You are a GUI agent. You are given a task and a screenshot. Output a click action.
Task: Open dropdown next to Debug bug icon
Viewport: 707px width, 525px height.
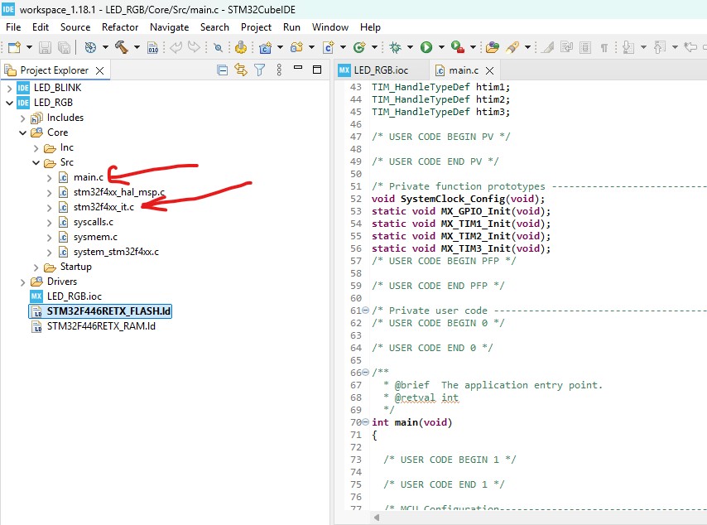(410, 47)
